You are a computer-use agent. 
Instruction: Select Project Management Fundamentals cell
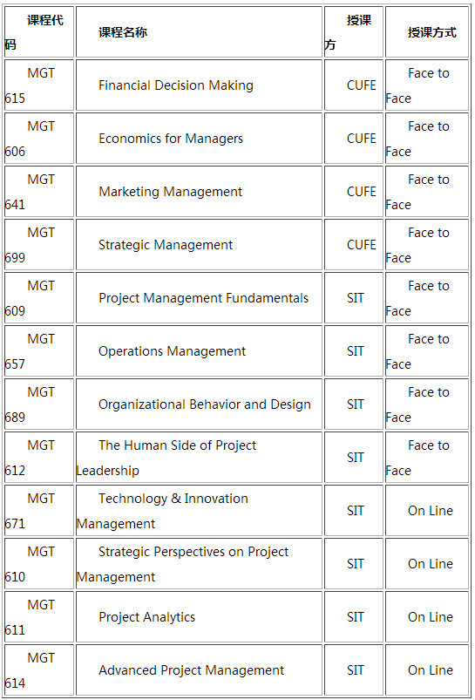point(199,298)
